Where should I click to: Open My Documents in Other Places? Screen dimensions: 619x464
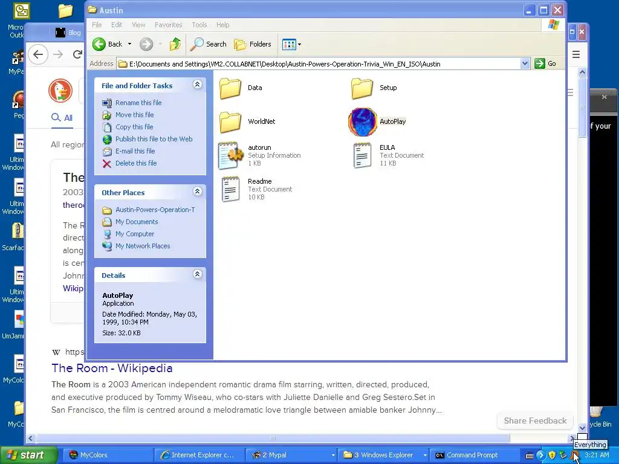point(137,222)
